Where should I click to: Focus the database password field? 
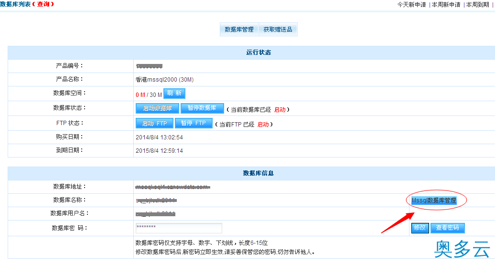point(179,228)
